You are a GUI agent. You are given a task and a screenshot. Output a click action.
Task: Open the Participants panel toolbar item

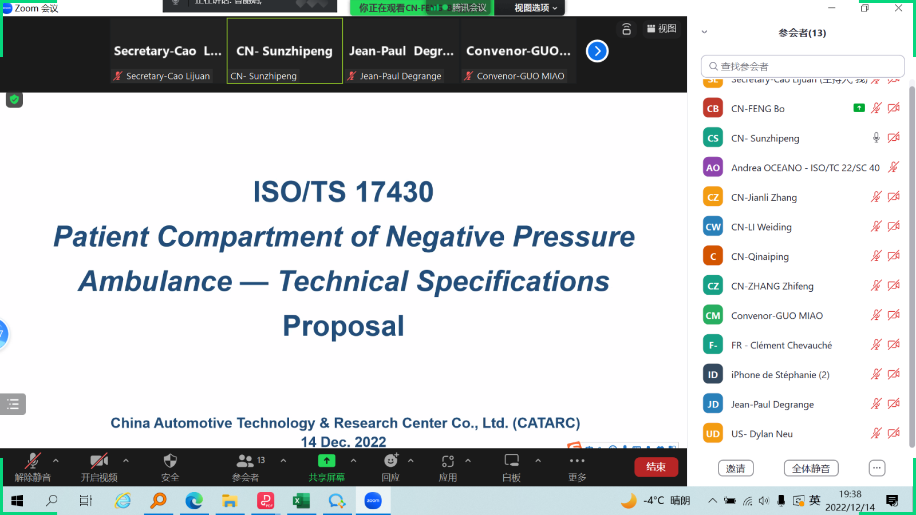246,461
